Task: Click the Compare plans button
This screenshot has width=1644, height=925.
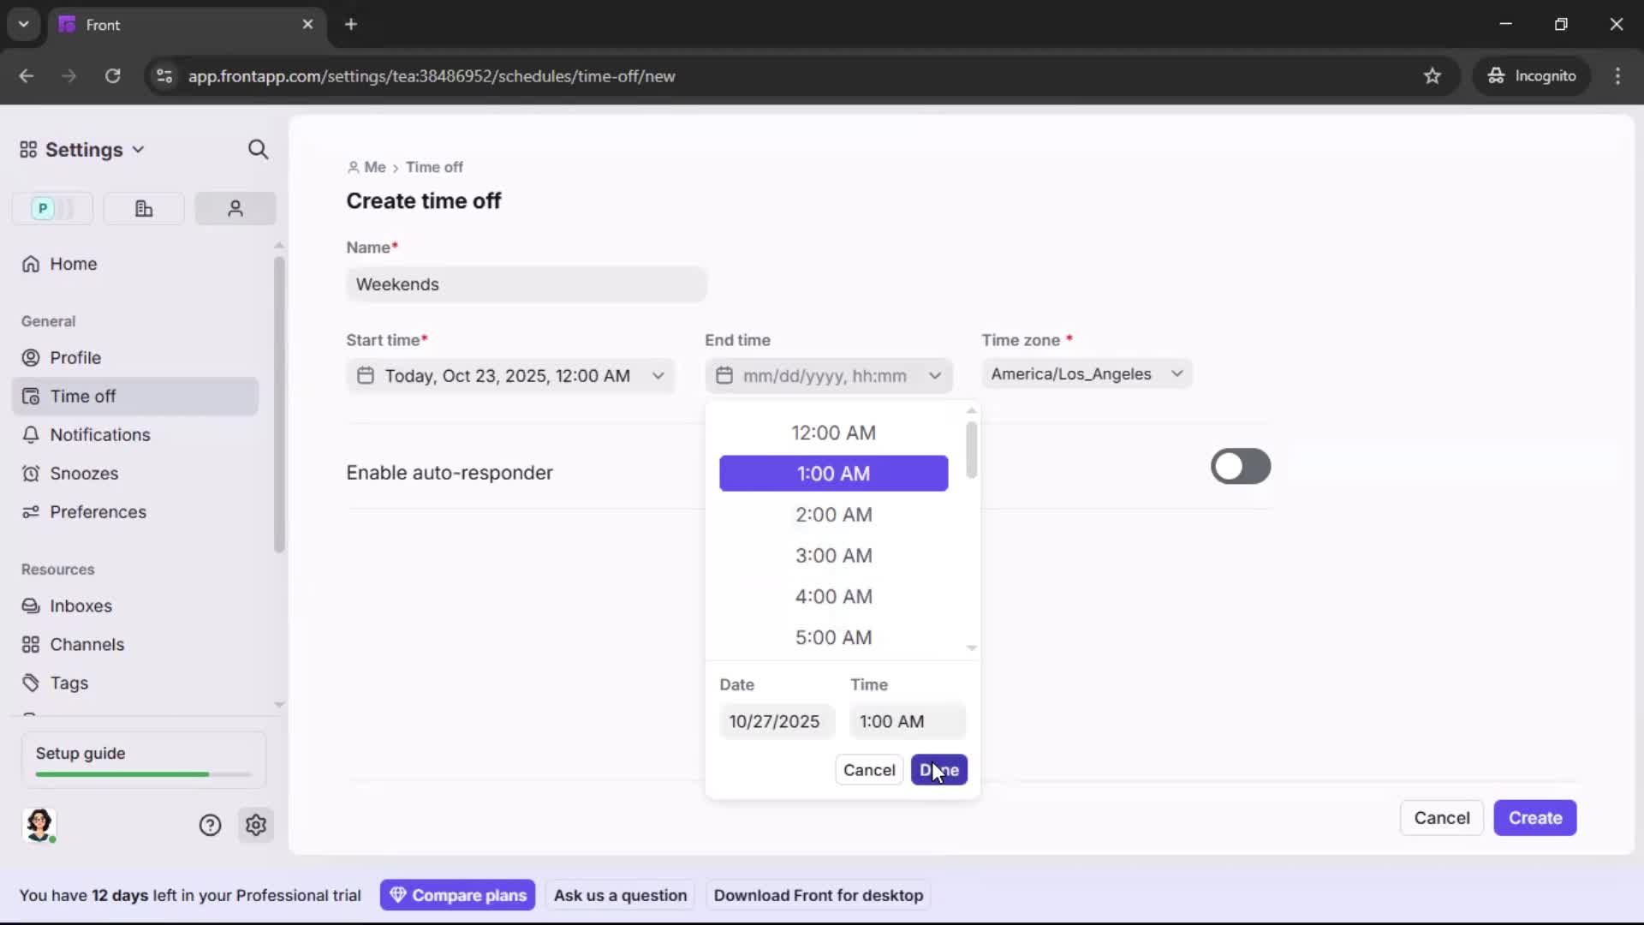Action: pos(457,895)
